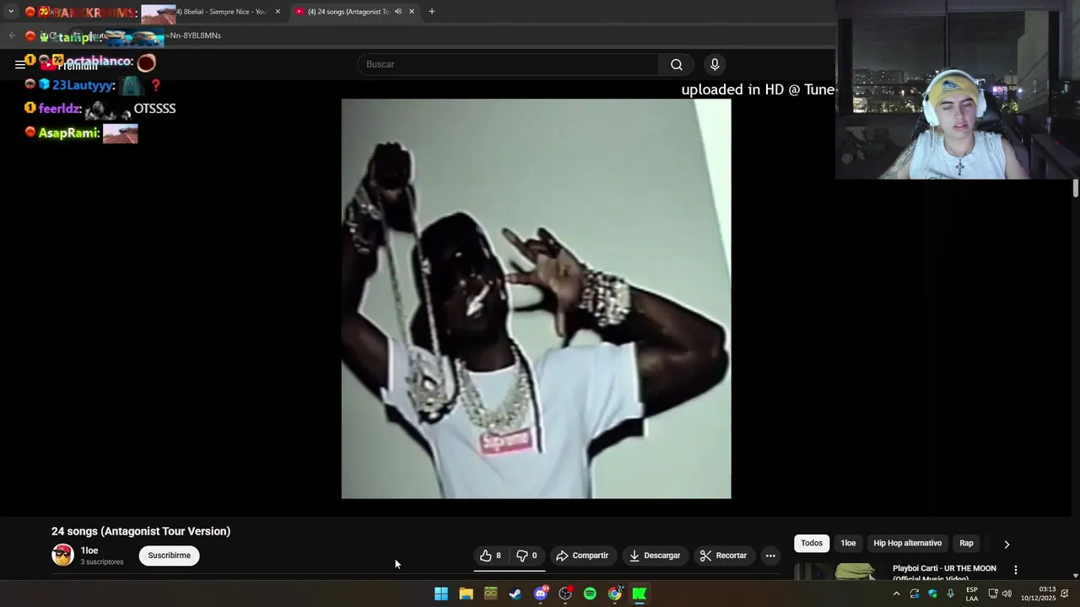Select the Todos filter chip

(x=812, y=543)
